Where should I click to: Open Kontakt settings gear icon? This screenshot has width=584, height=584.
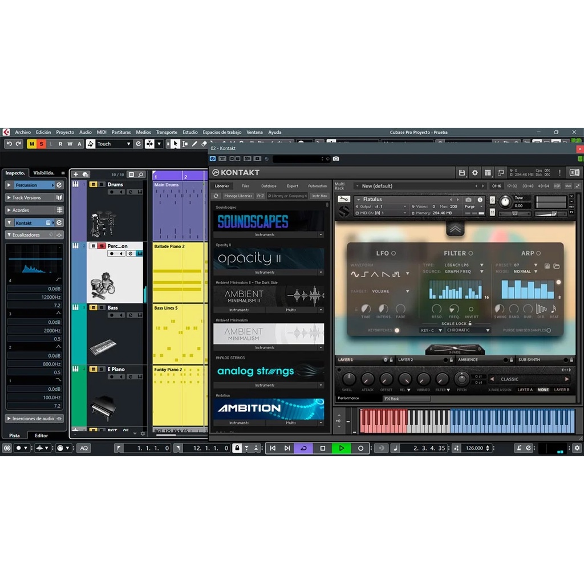click(475, 172)
